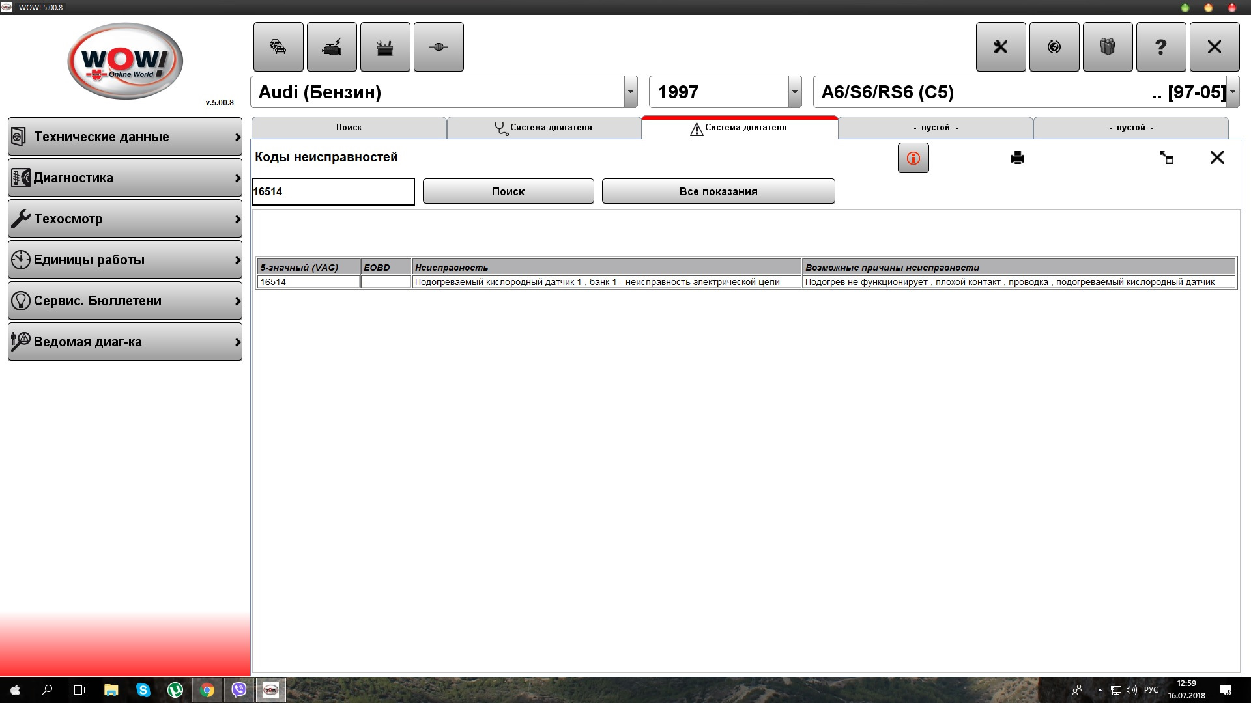Click the Поиск search button
The height and width of the screenshot is (703, 1251).
pyautogui.click(x=508, y=191)
